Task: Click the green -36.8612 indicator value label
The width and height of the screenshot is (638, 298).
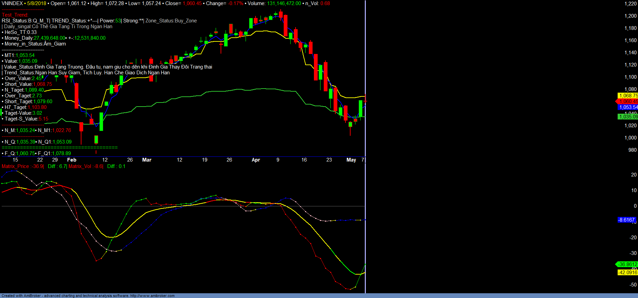Action: (x=627, y=264)
